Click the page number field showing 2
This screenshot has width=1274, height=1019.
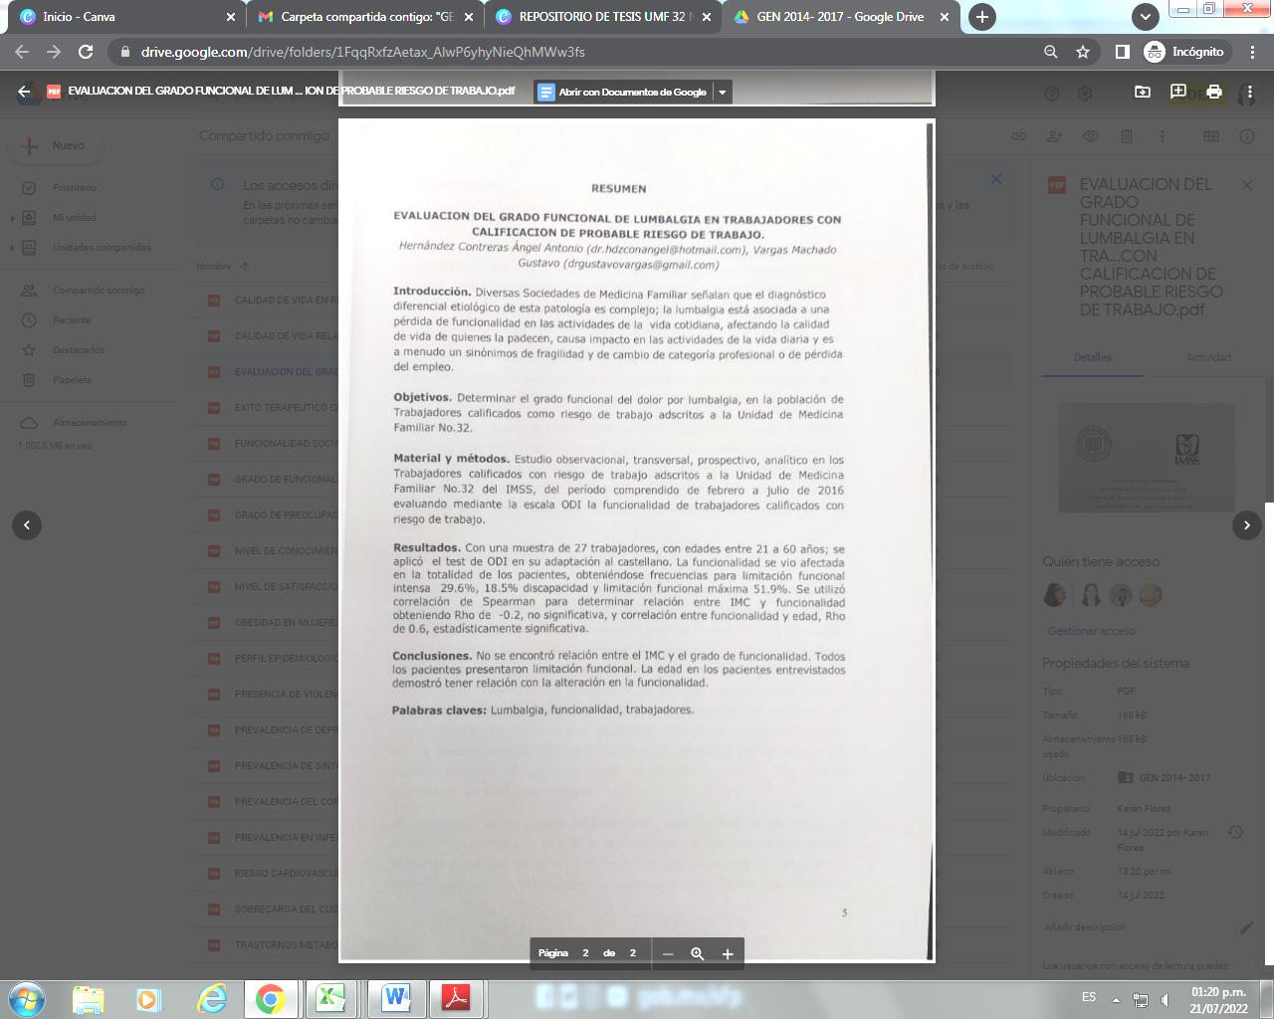(x=585, y=953)
